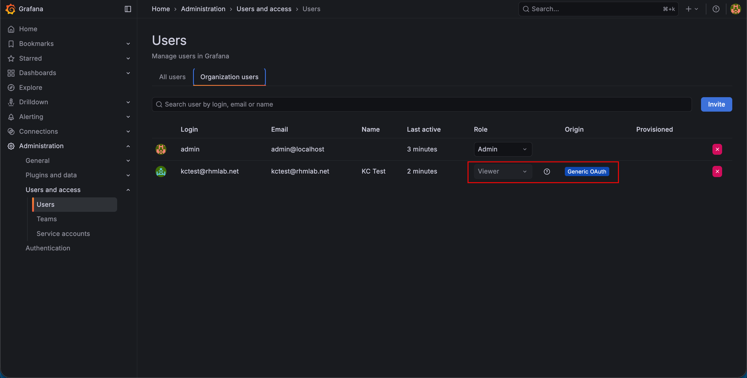Click the Explore compass icon in the sidebar
This screenshot has width=747, height=378.
click(11, 88)
